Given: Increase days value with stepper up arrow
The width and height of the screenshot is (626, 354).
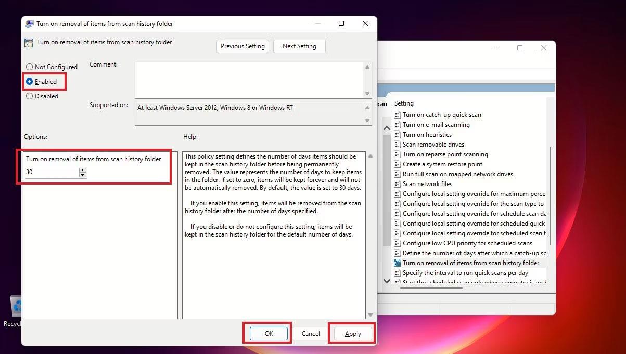Looking at the screenshot, I should [x=83, y=170].
